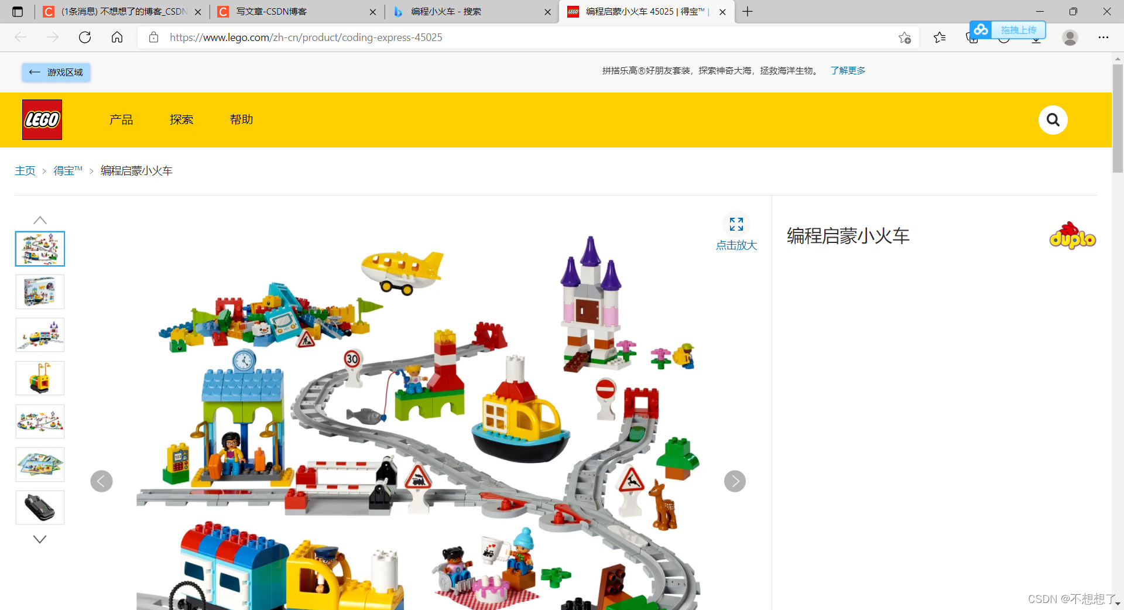Select the product box thumbnail
The width and height of the screenshot is (1124, 610).
[40, 292]
